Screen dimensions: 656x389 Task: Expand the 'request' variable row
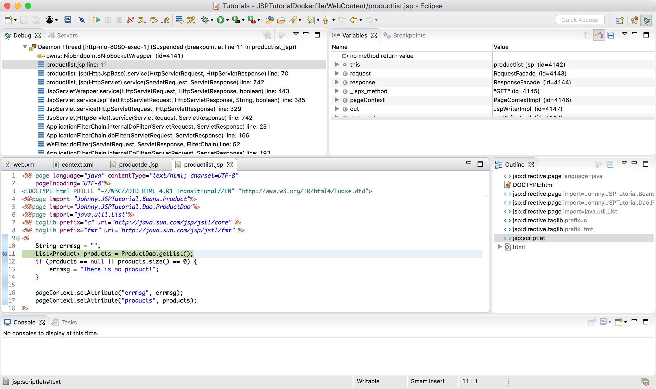point(337,73)
